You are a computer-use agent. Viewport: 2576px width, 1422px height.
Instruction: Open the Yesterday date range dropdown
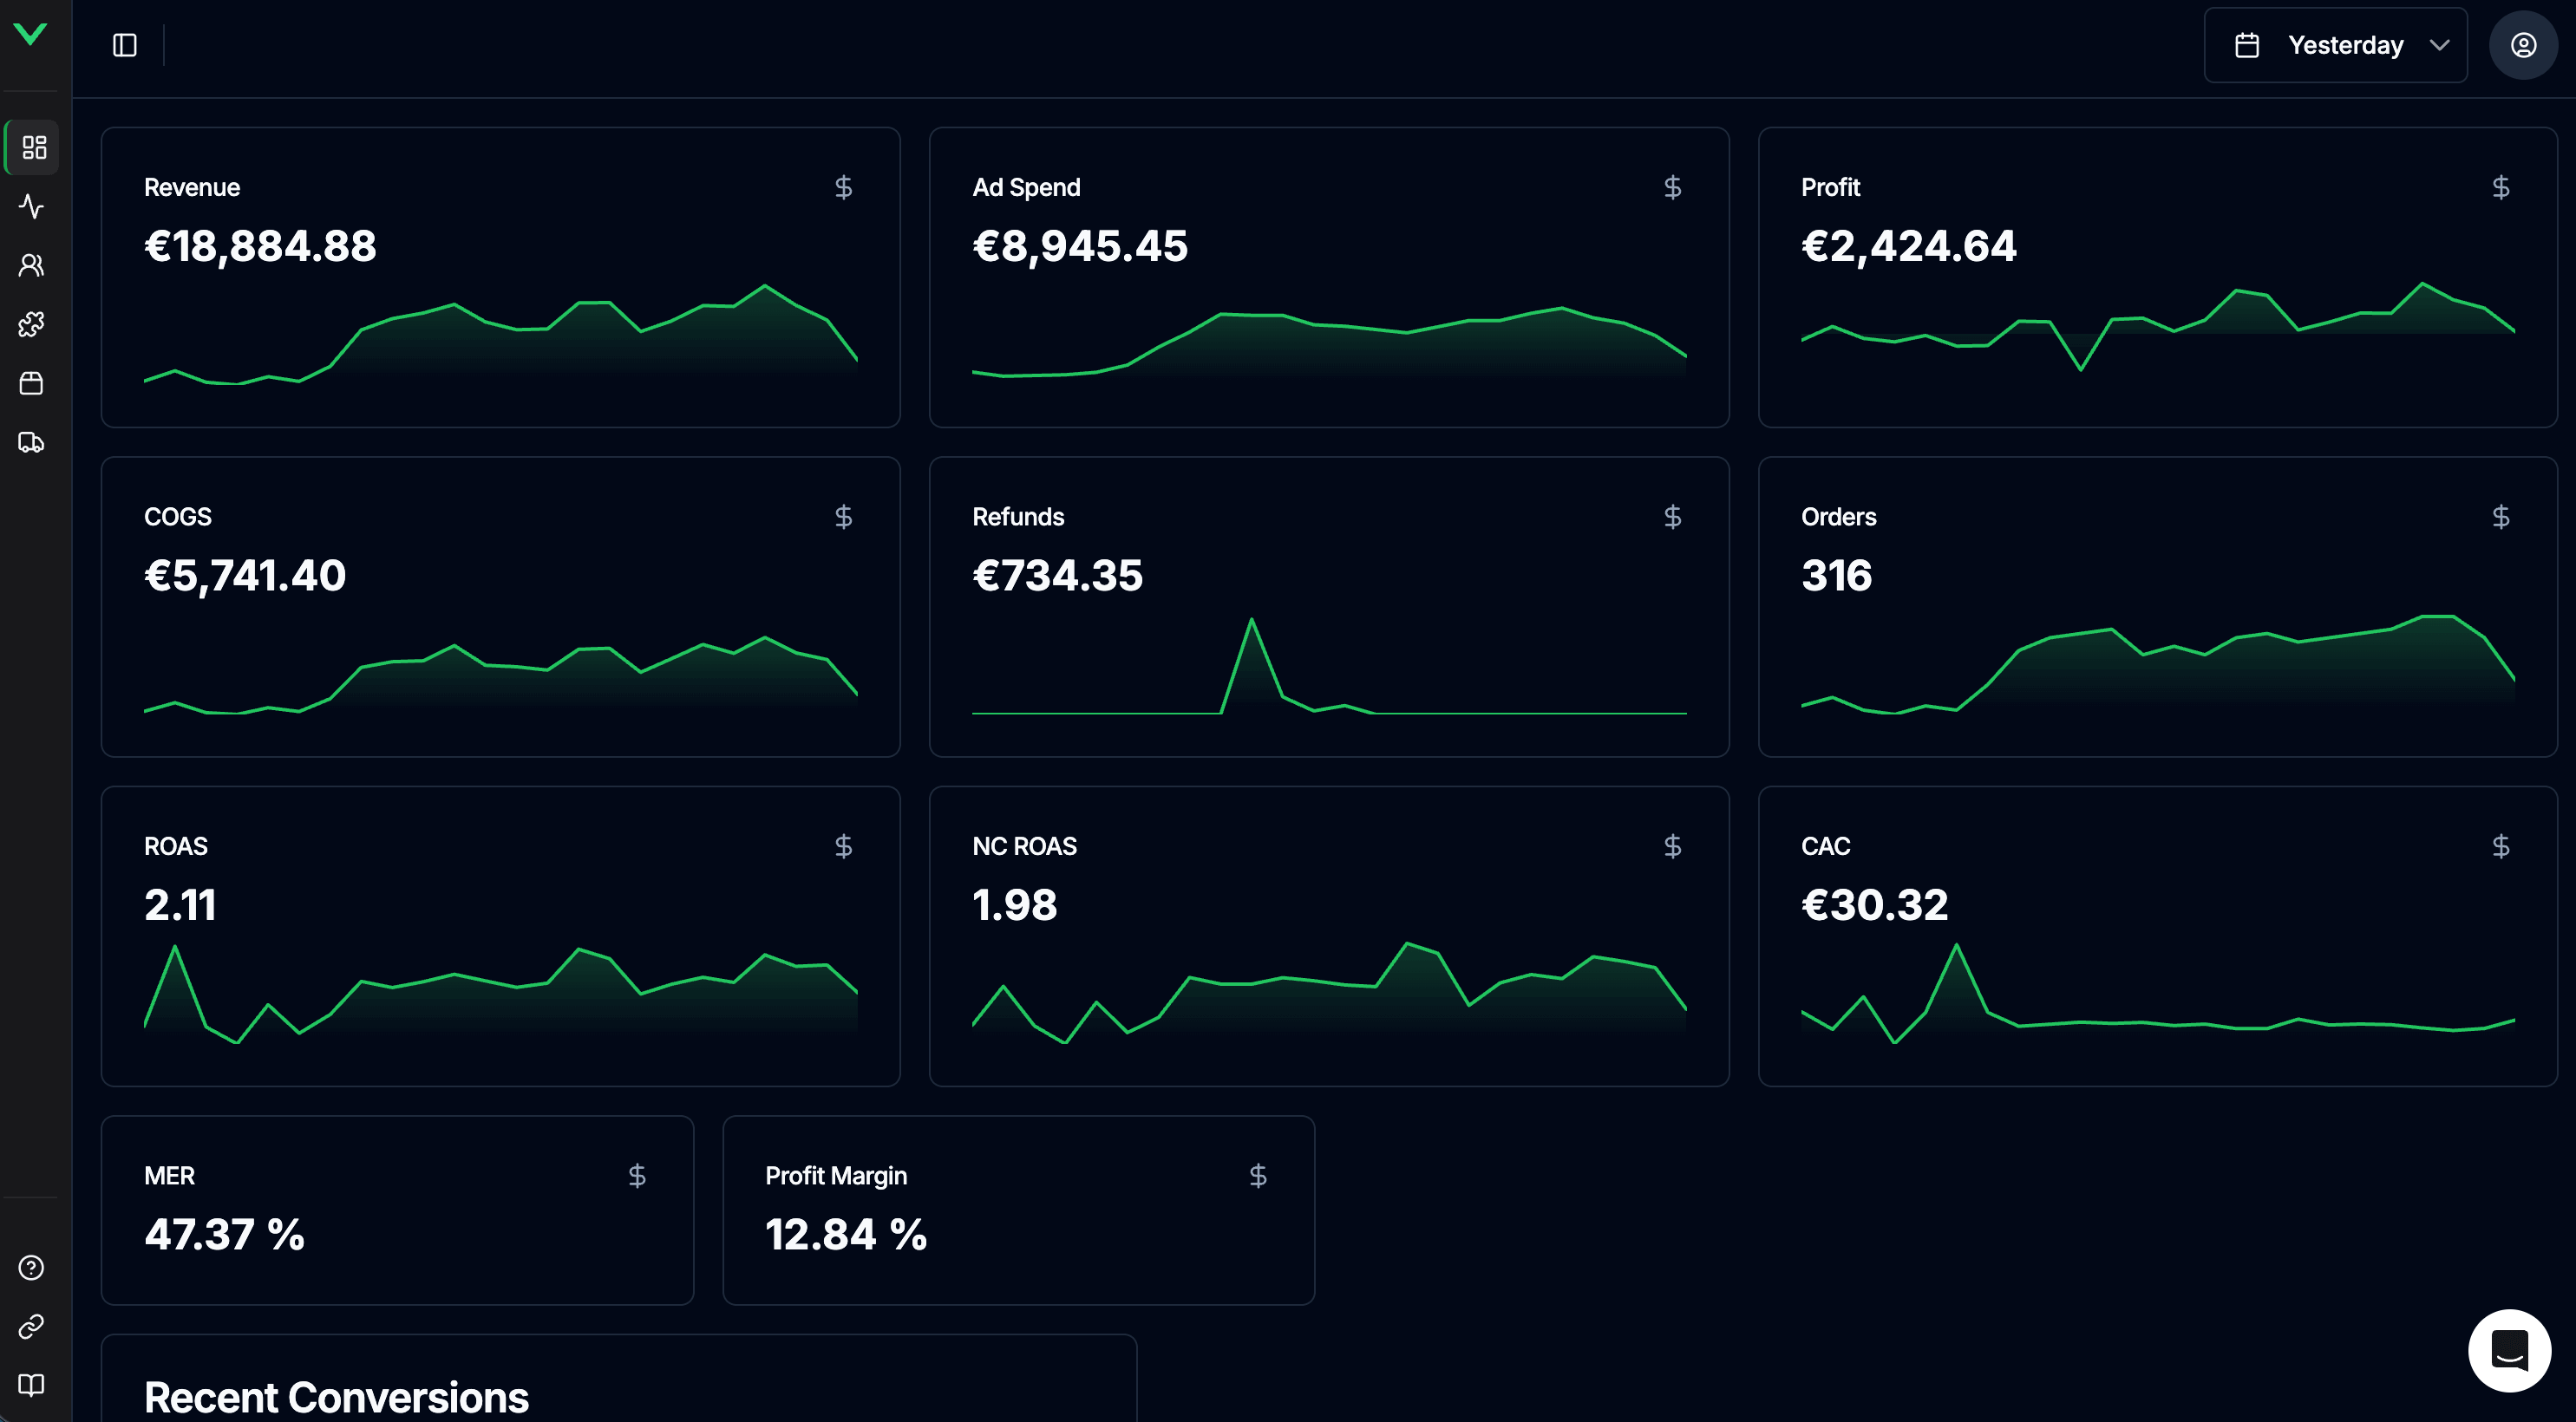click(x=2335, y=44)
